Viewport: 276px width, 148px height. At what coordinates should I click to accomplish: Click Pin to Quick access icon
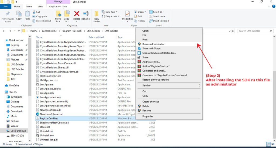pos(8,14)
